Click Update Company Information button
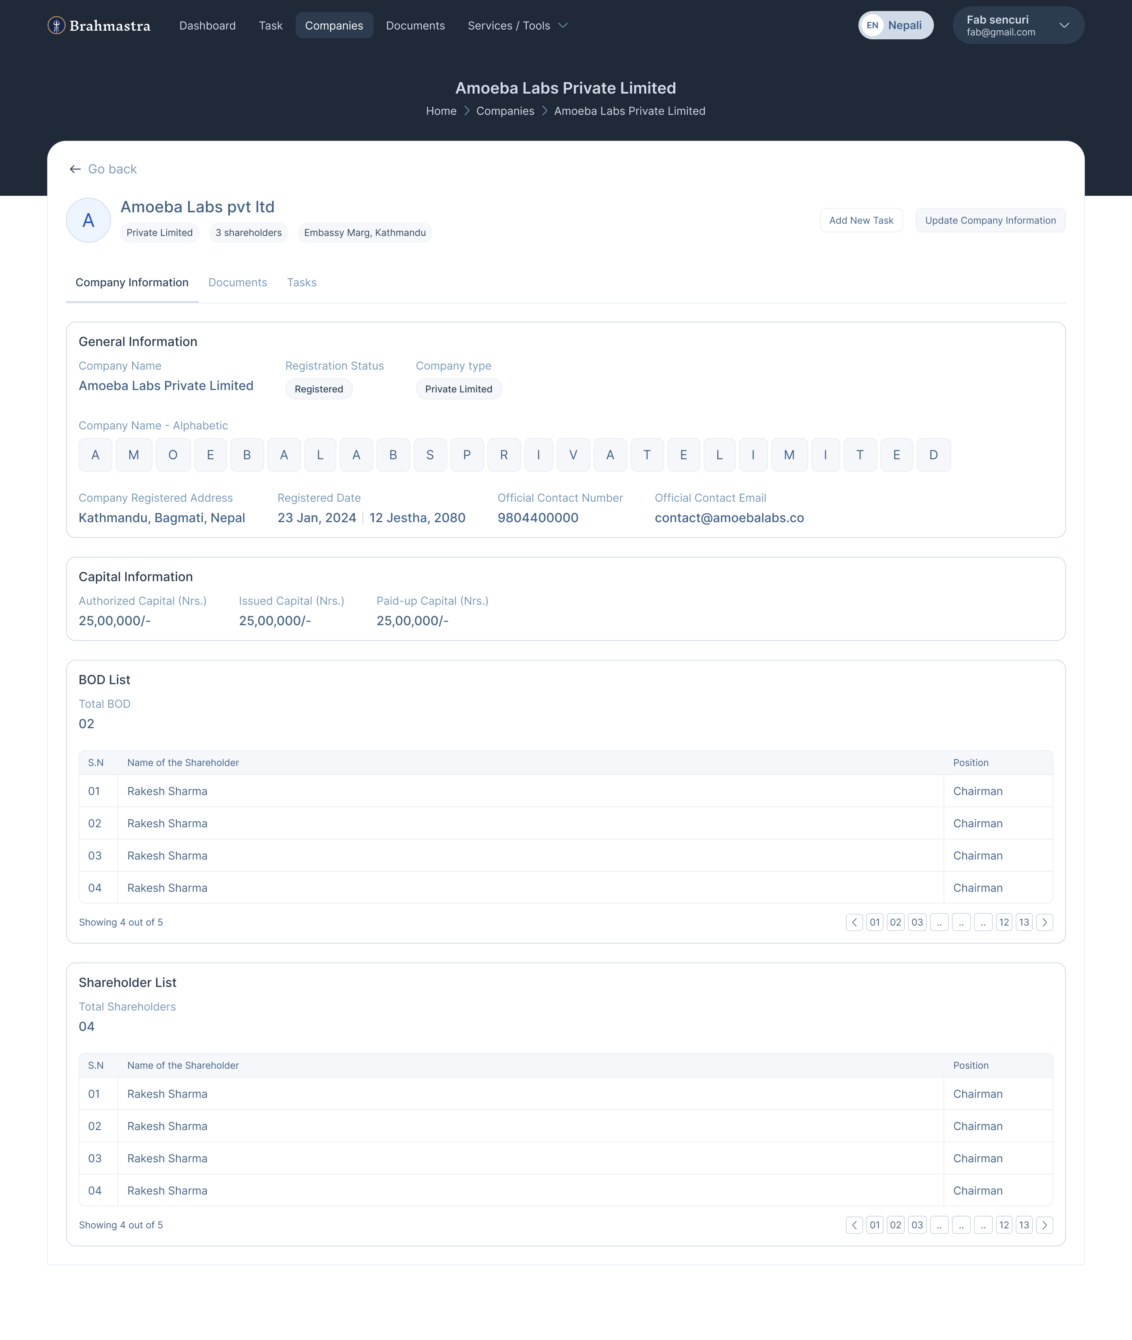Screen dimensions: 1132x1340 [x=990, y=220]
